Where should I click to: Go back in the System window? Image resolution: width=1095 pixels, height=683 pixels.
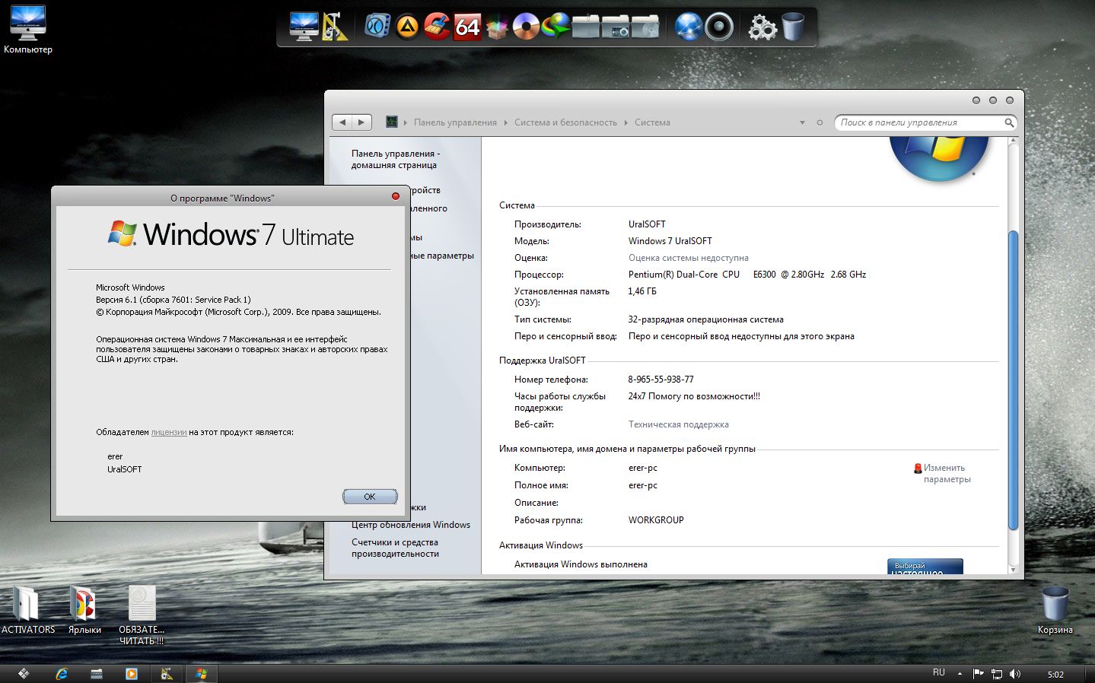[342, 122]
